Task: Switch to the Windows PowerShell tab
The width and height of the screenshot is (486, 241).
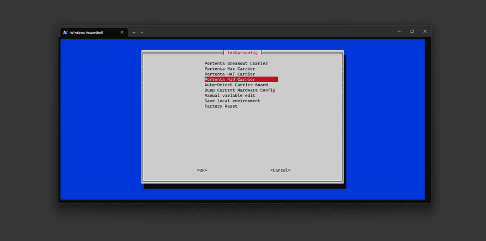Action: pyautogui.click(x=87, y=32)
